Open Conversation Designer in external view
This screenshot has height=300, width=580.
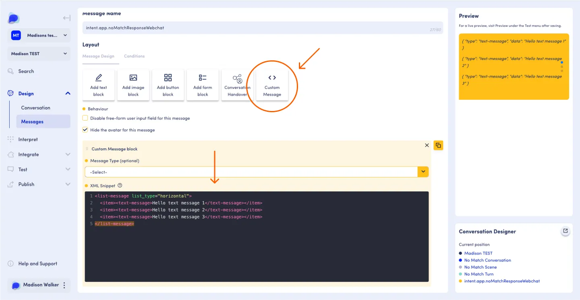tap(565, 231)
